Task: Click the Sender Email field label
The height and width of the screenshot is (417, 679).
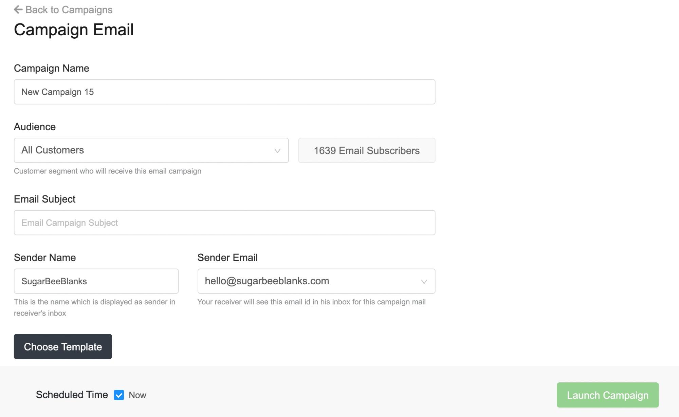Action: [227, 258]
